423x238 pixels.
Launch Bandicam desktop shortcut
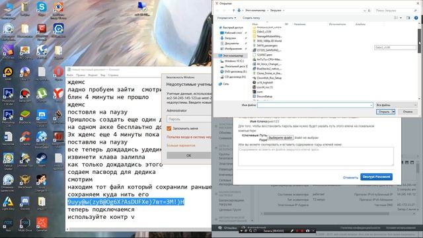point(25,95)
